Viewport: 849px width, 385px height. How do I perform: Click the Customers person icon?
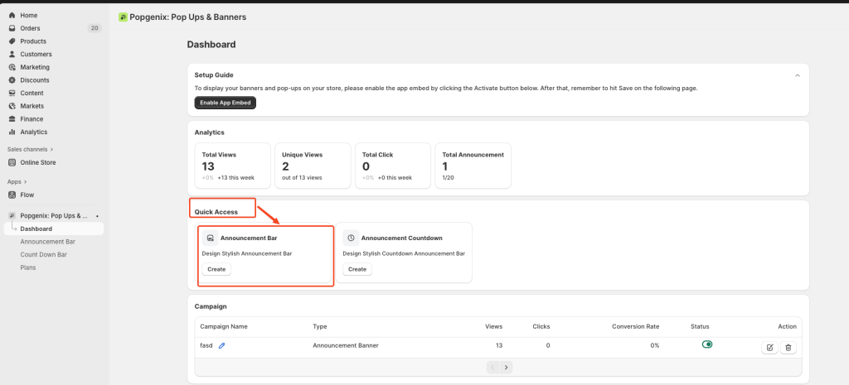click(x=12, y=54)
